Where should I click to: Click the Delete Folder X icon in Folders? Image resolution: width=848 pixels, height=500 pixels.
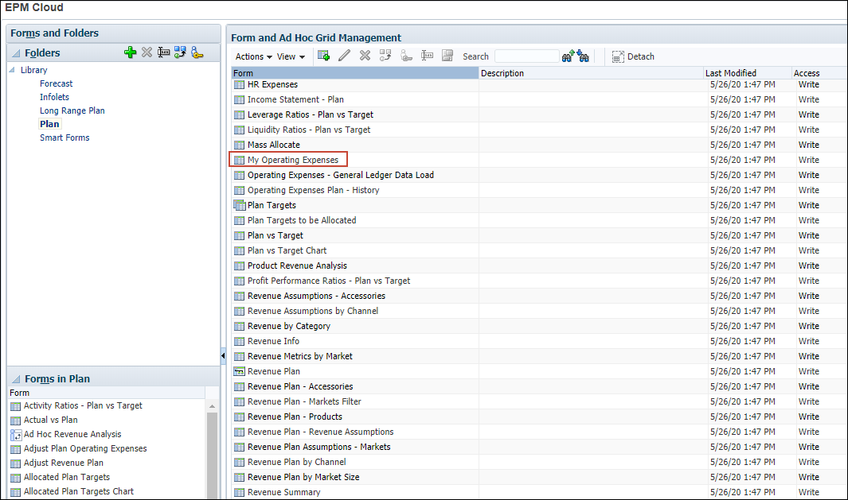(x=147, y=52)
